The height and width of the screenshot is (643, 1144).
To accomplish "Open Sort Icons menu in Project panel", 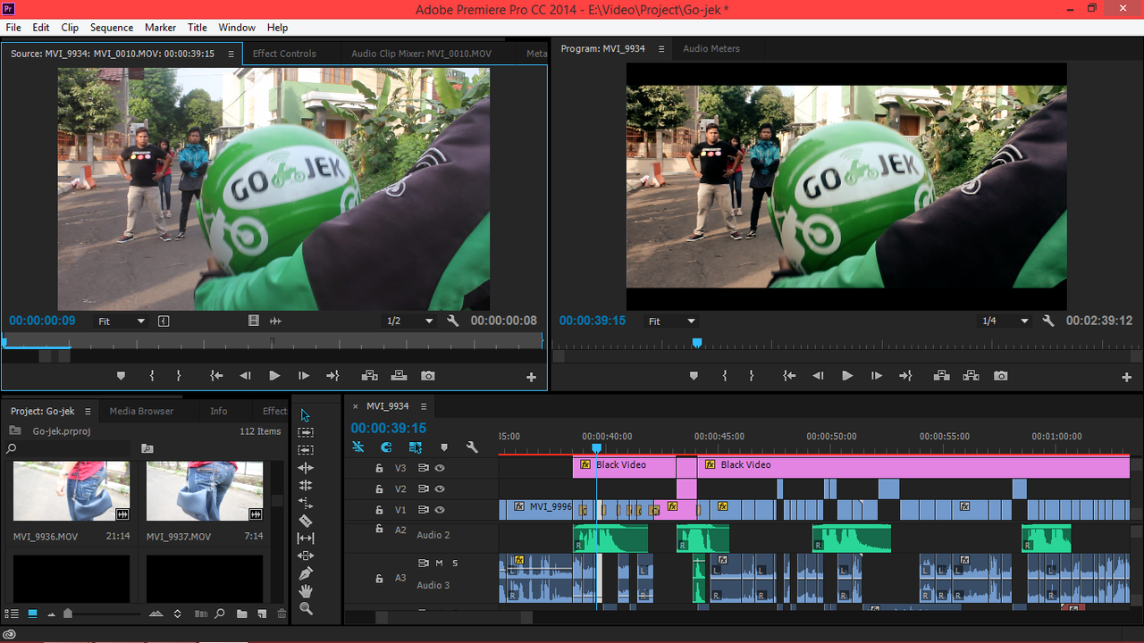I will [x=177, y=614].
